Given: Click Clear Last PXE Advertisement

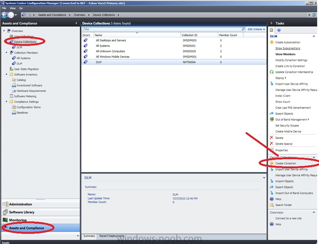Looking at the screenshot, I should coord(293,108).
